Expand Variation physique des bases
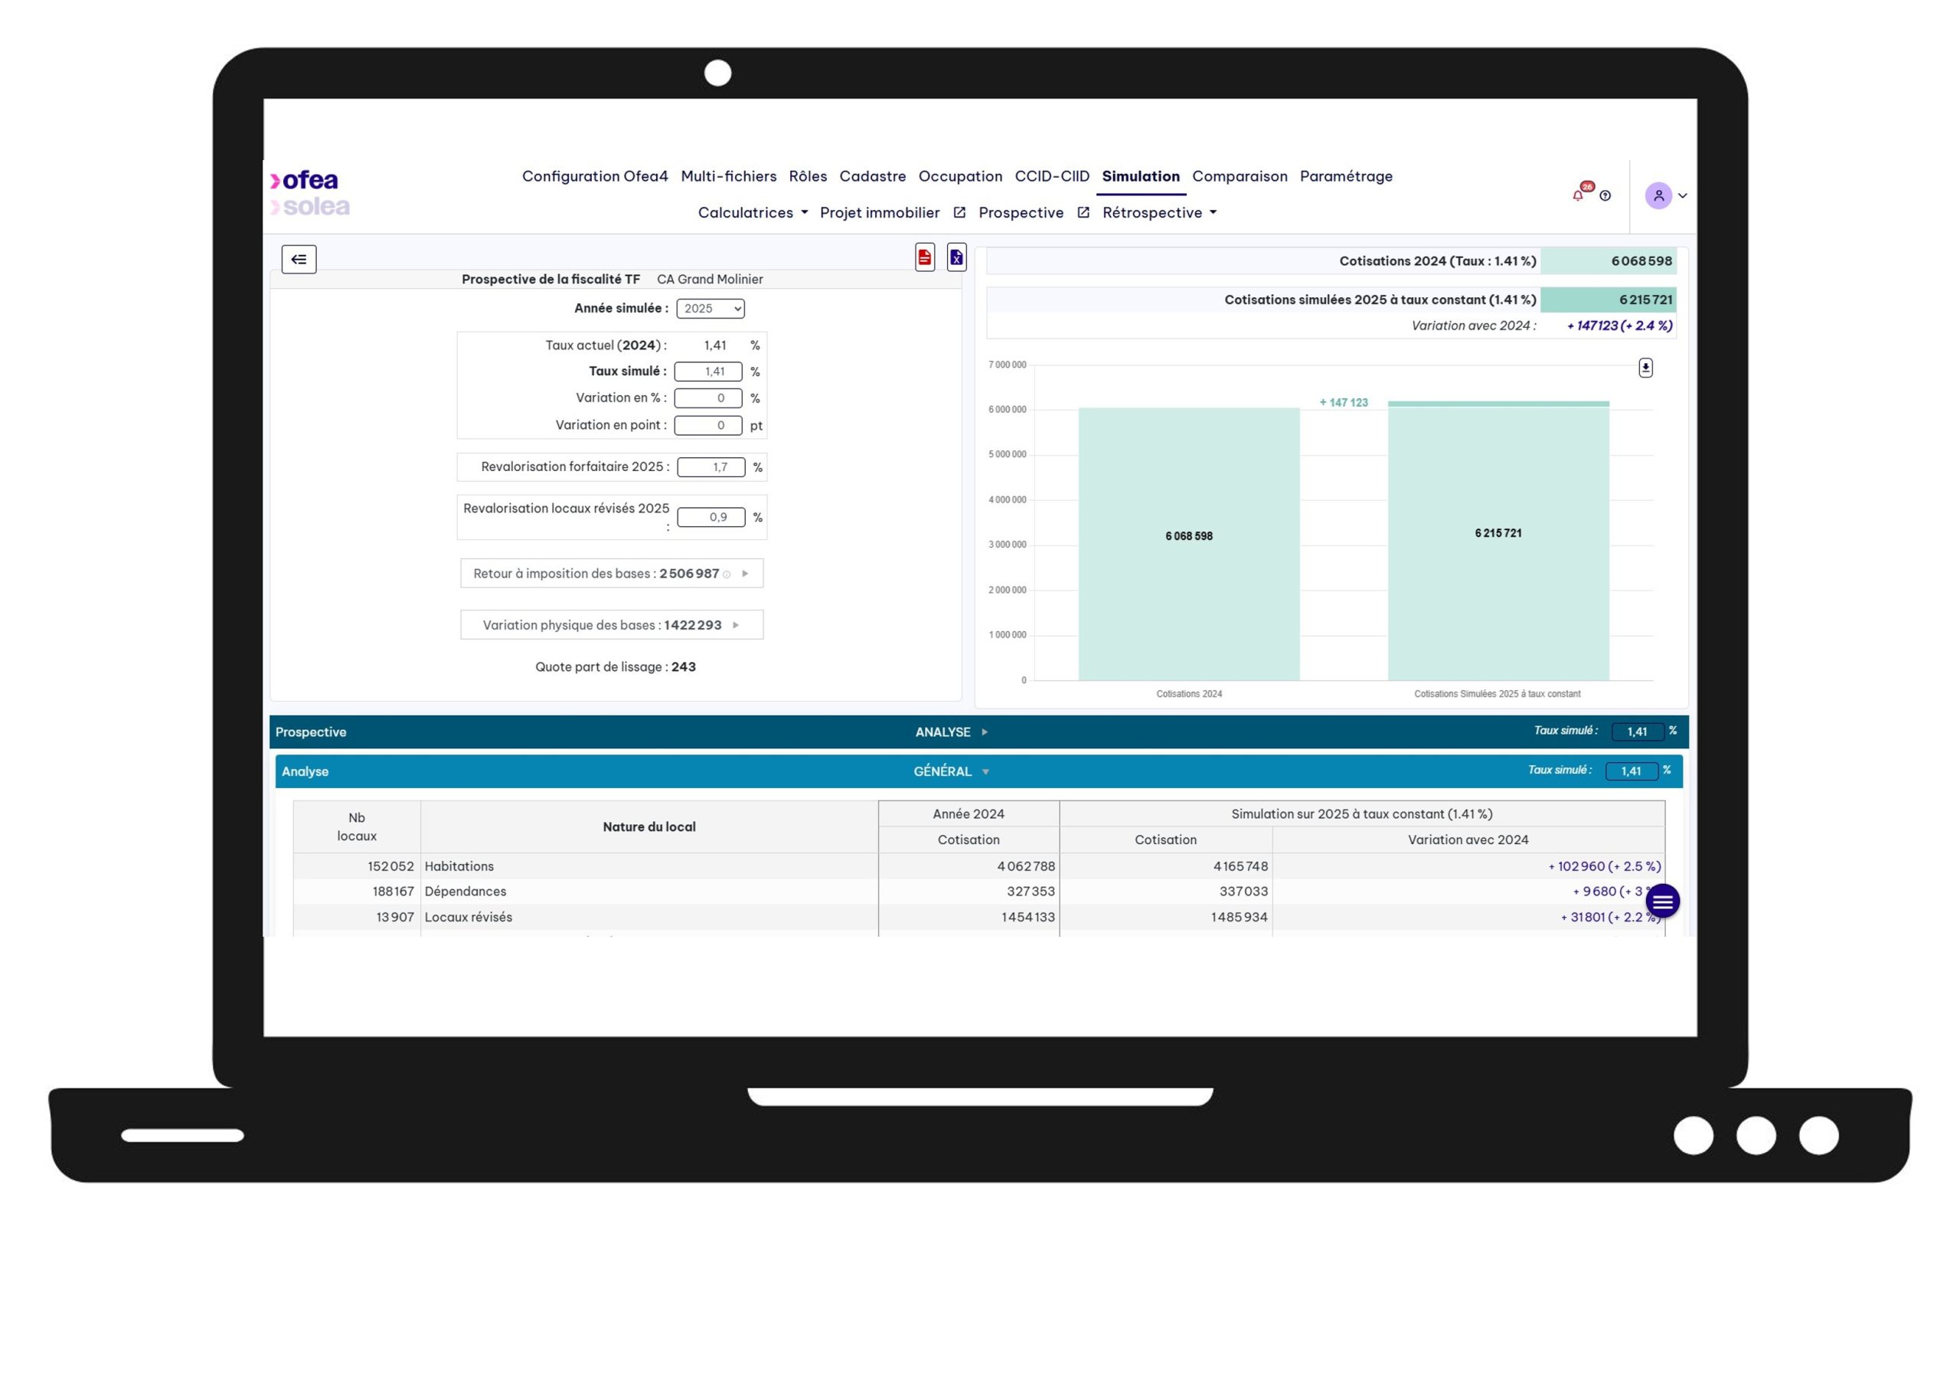The height and width of the screenshot is (1391, 1960). [x=611, y=625]
